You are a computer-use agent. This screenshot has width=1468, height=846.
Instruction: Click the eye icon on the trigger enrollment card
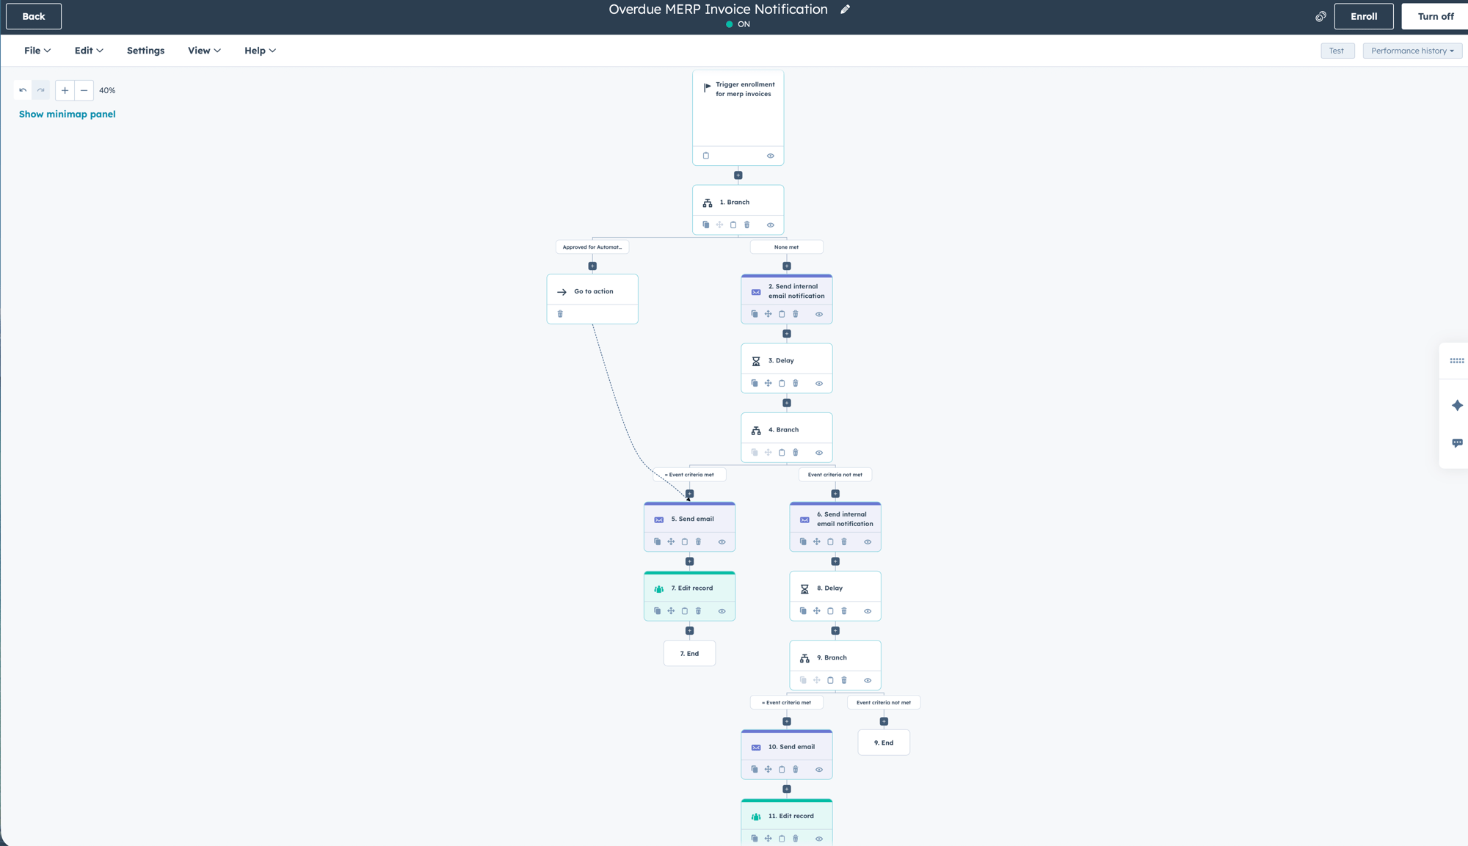[x=770, y=155]
